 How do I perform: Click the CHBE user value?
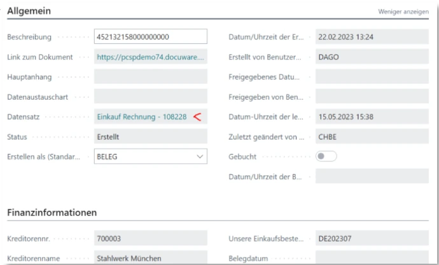click(372, 137)
